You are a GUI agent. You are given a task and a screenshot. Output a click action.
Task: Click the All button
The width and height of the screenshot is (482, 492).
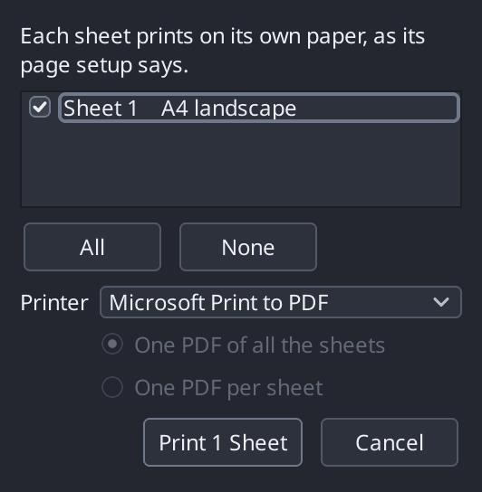click(x=92, y=247)
